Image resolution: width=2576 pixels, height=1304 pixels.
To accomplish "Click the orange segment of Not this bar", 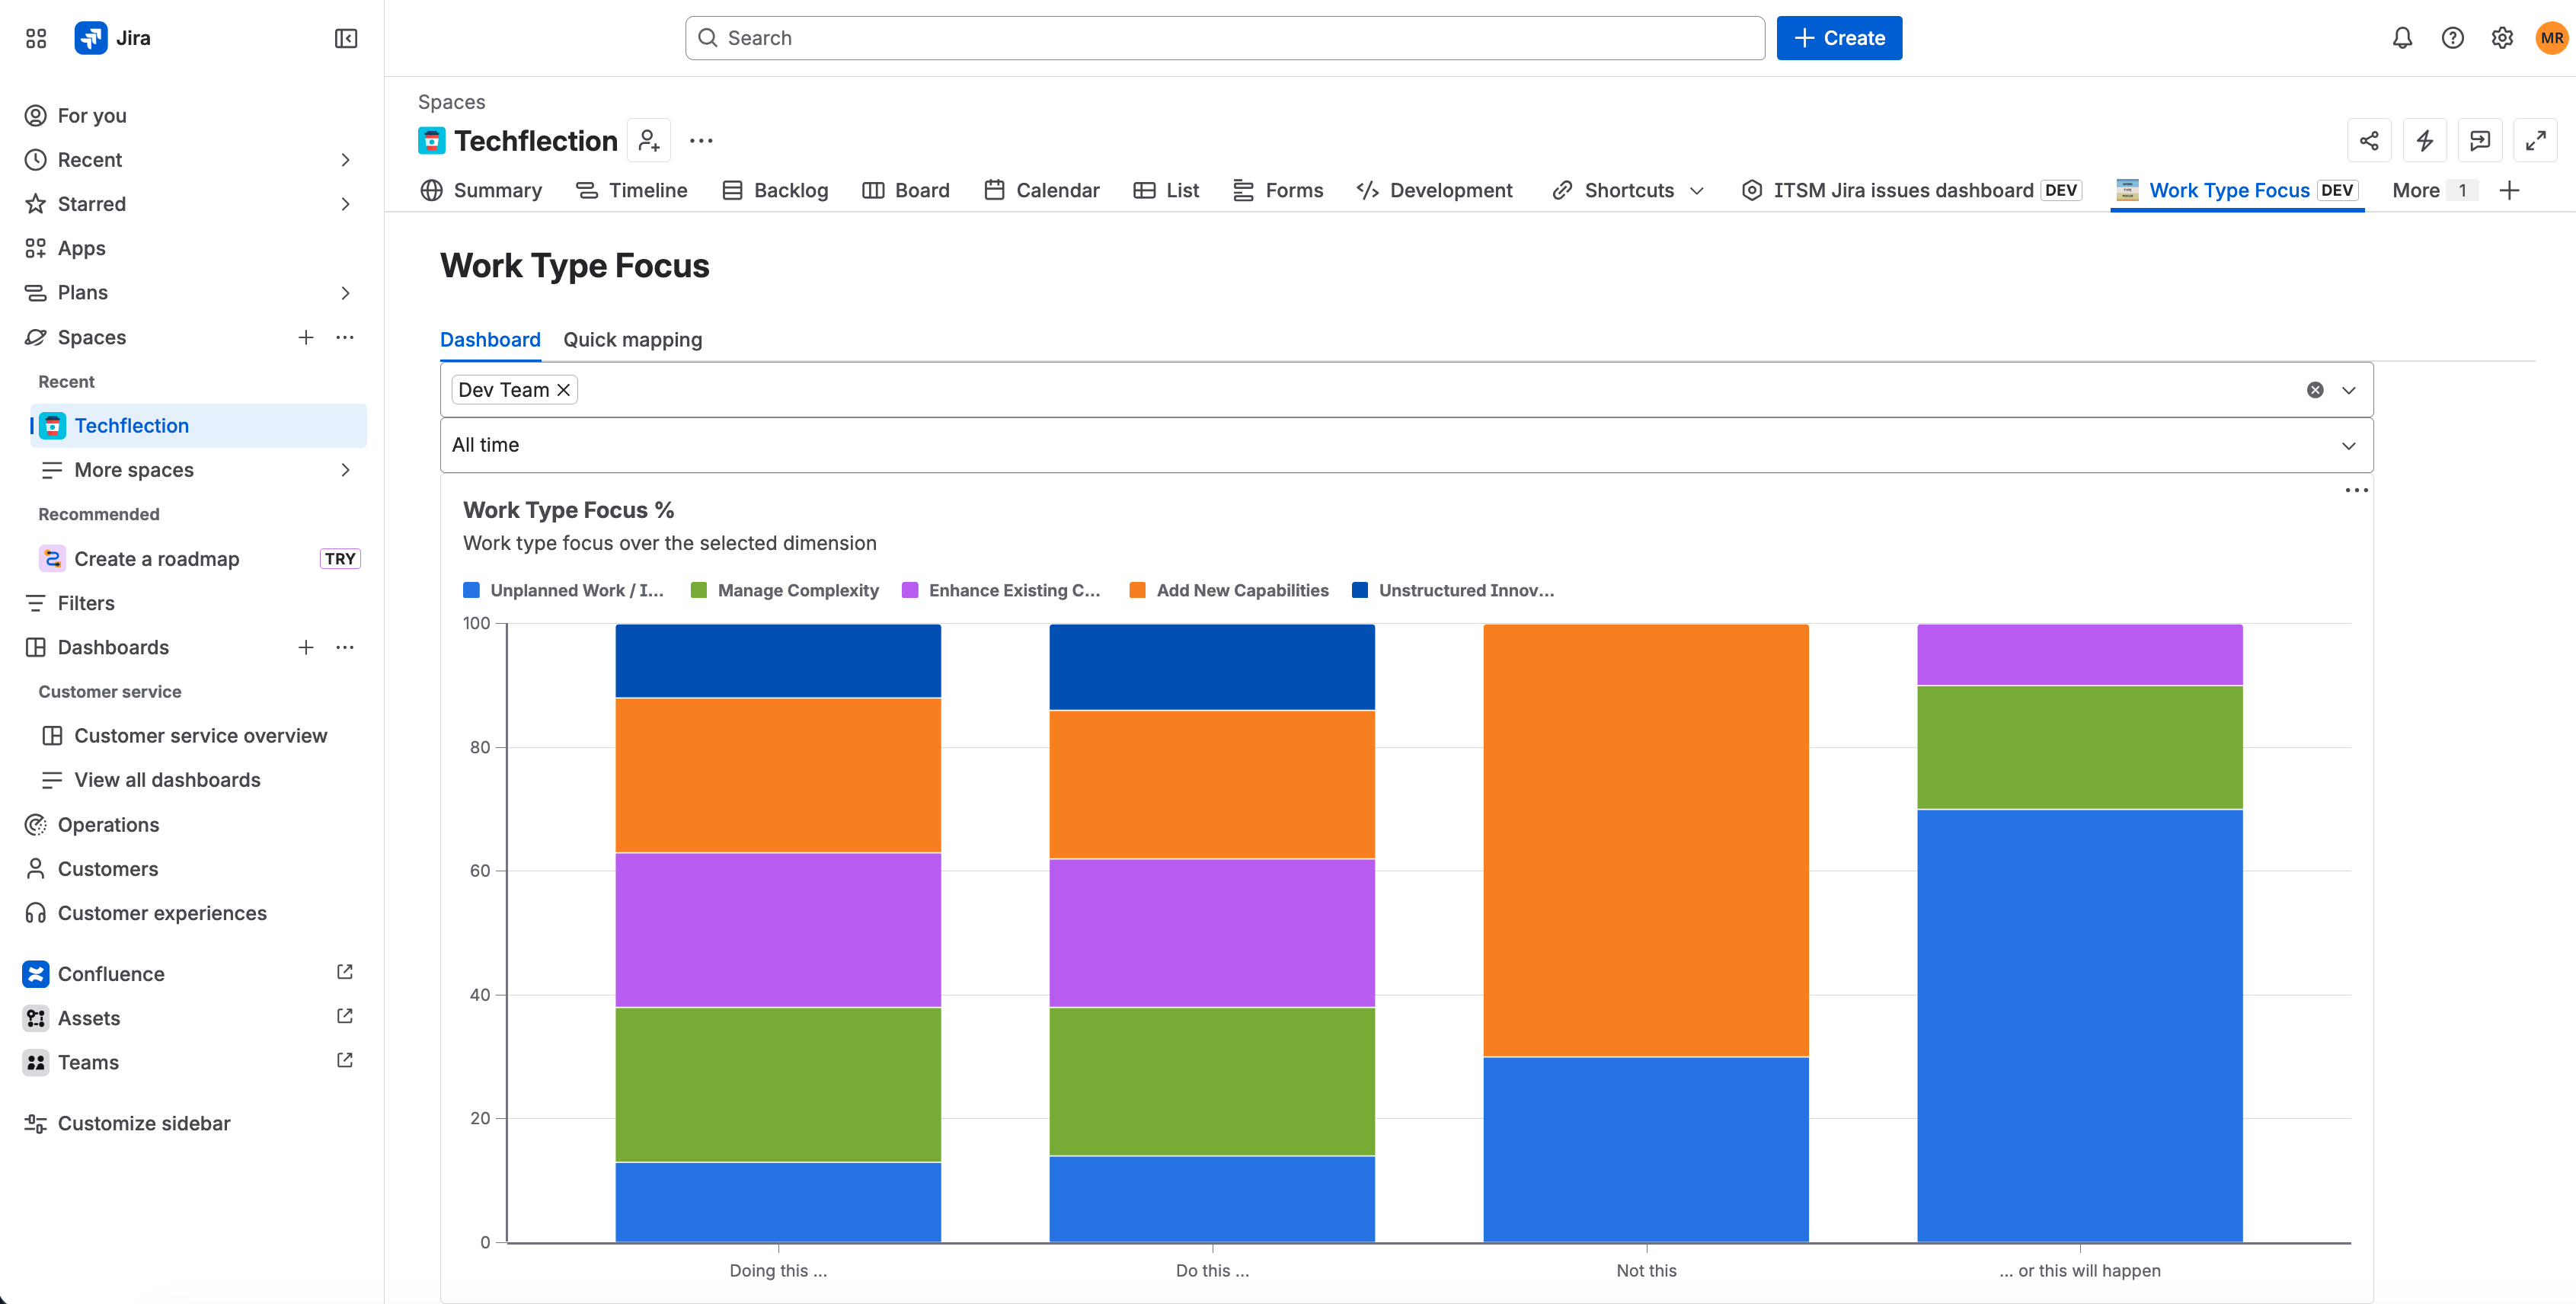I will point(1646,840).
